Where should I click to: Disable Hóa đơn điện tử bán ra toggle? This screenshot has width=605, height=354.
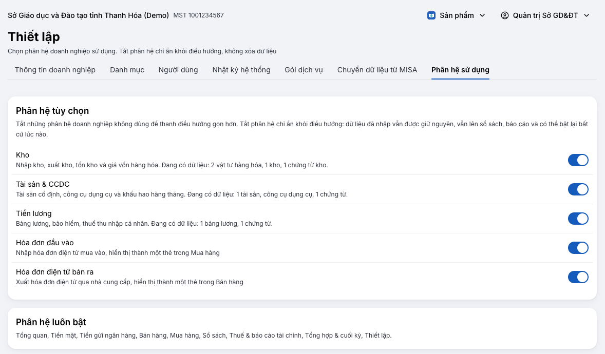coord(578,277)
